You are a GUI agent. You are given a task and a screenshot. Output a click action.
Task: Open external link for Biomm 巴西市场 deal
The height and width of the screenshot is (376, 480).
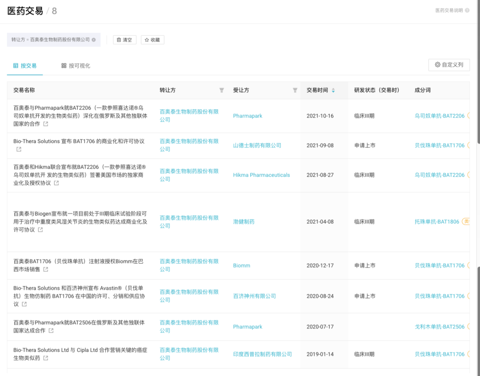[46, 269]
